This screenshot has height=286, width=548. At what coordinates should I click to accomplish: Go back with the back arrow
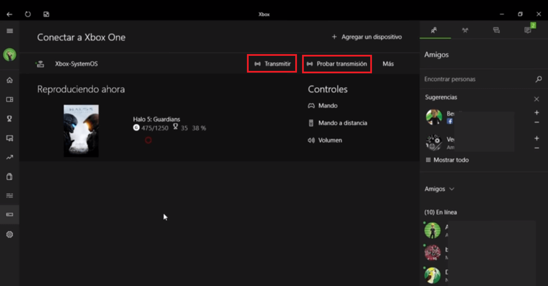(10, 14)
